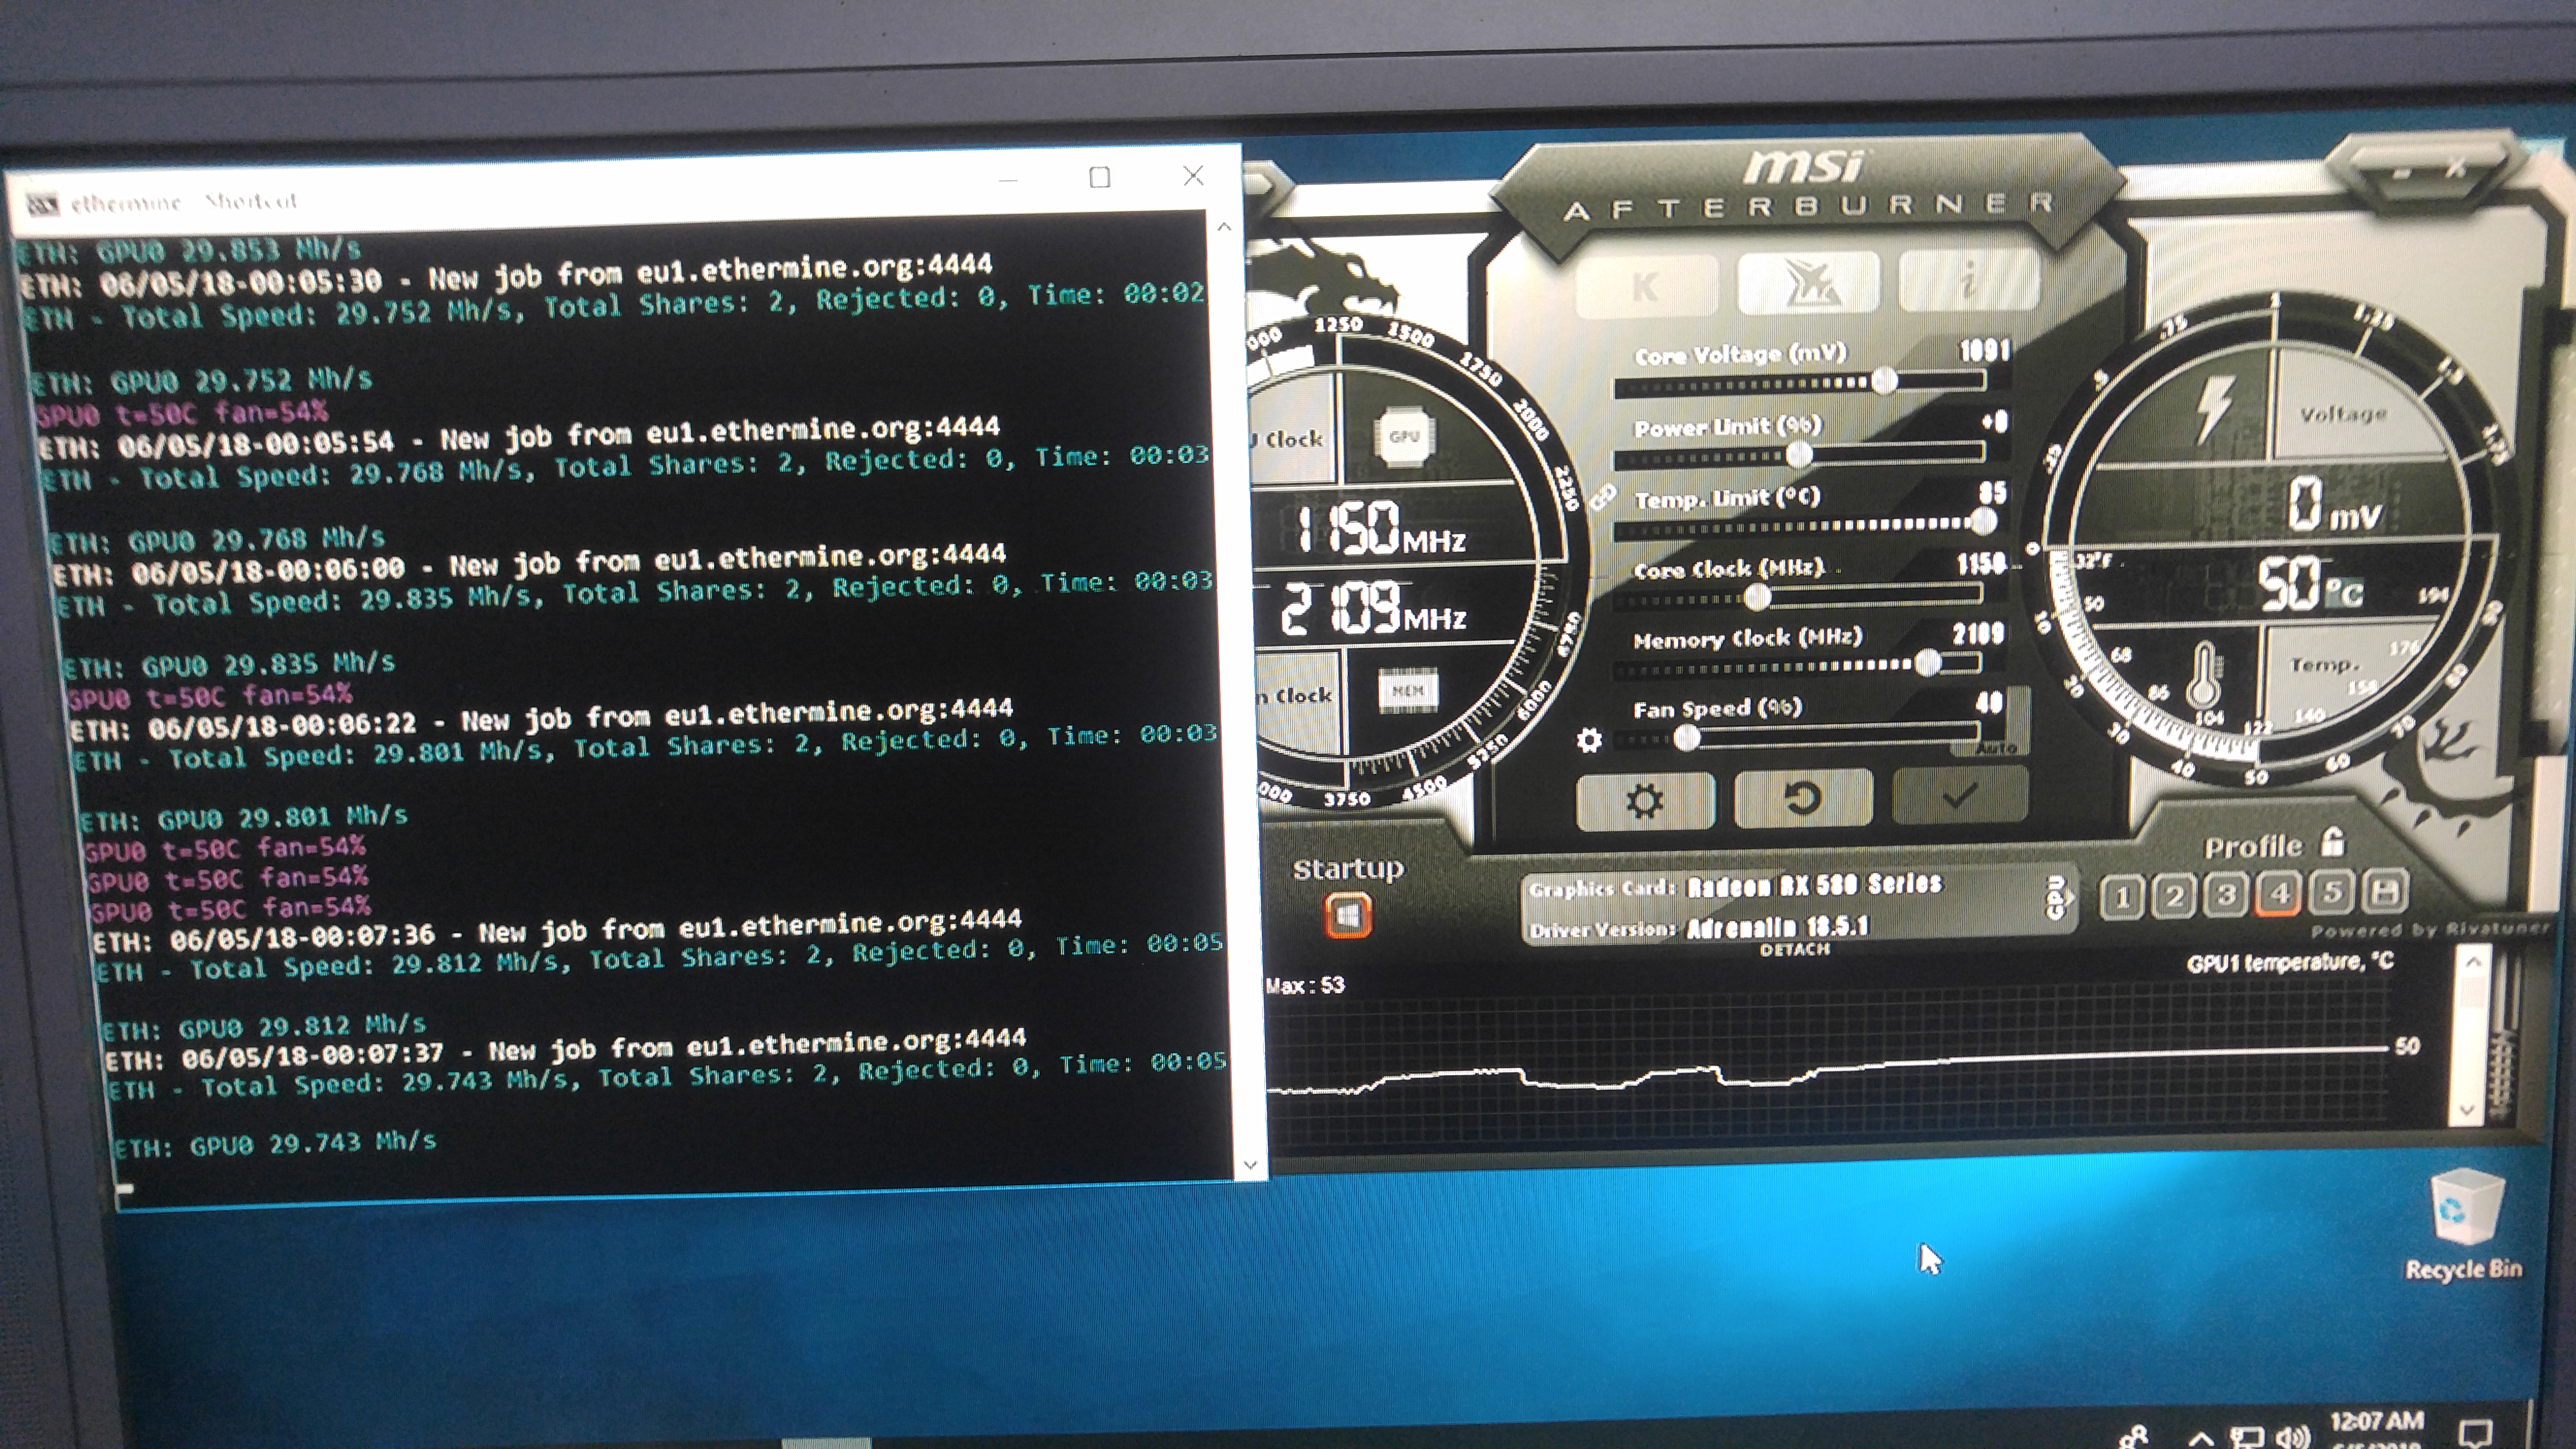Click the save profile floppy icon
2576x1449 pixels.
(2385, 892)
